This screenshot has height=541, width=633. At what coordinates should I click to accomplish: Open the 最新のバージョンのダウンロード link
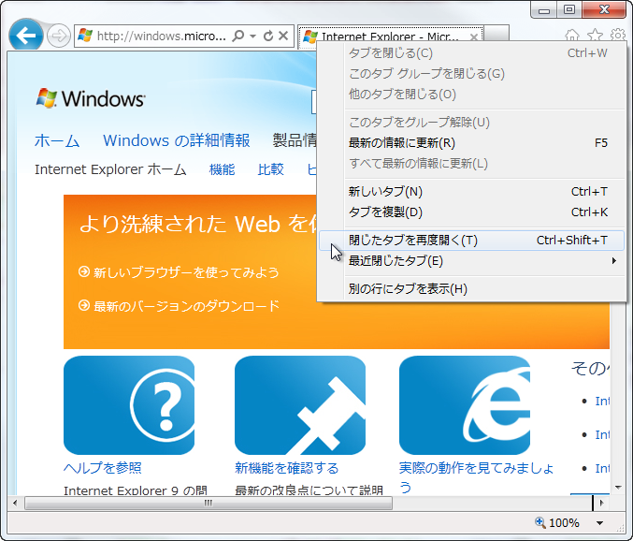tap(186, 306)
